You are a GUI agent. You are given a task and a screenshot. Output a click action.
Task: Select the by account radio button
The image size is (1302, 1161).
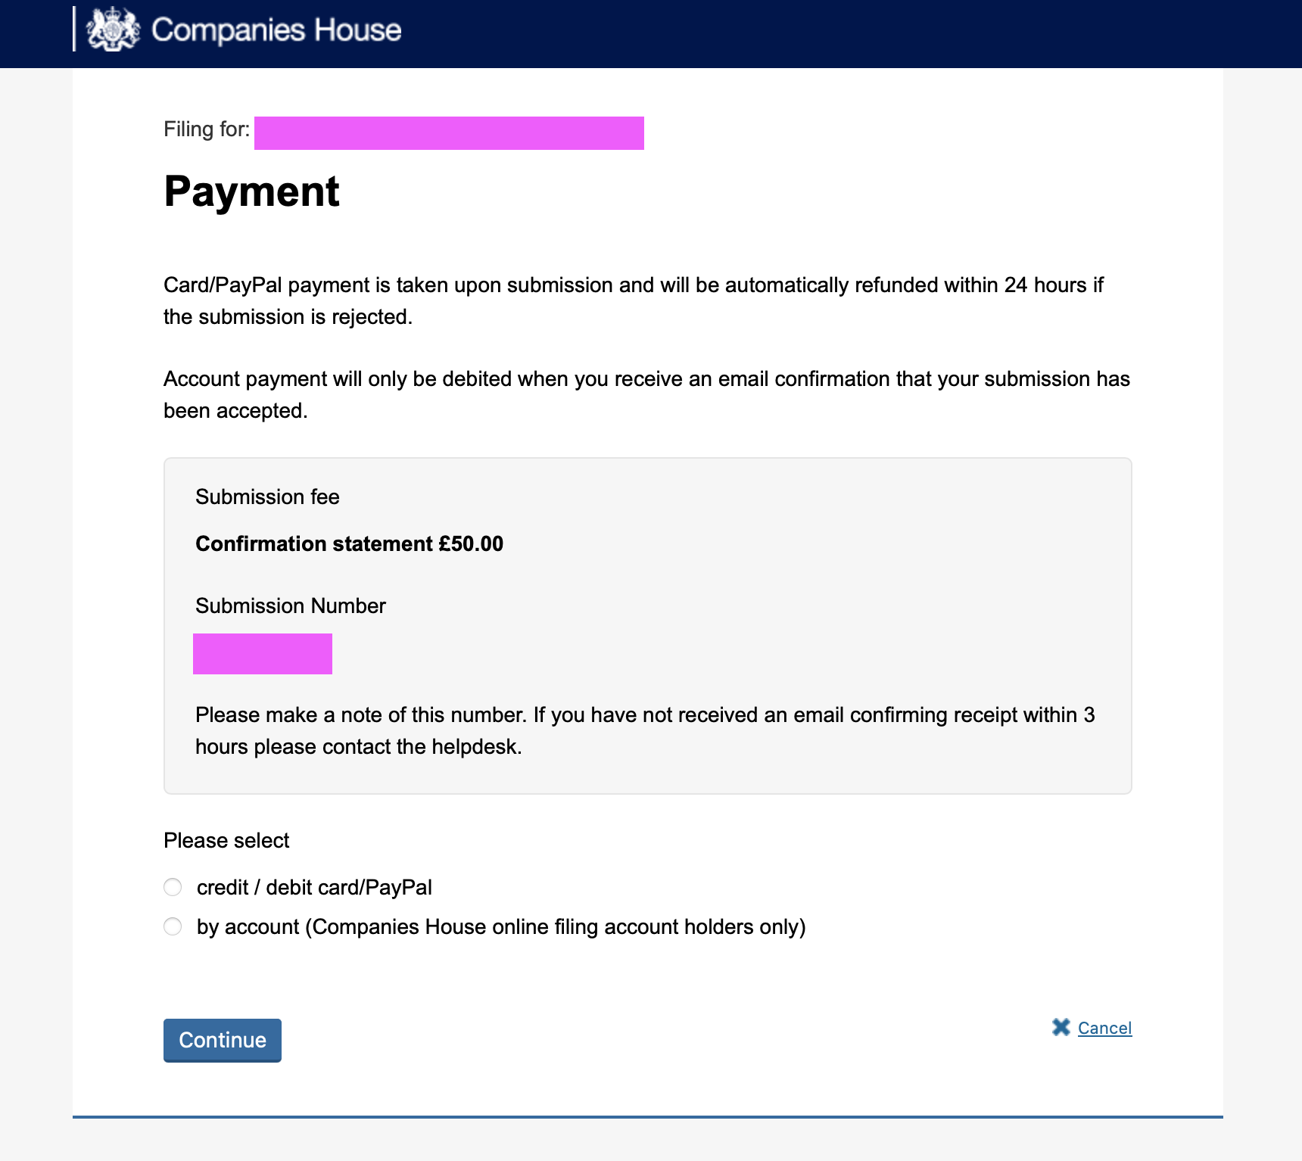(173, 926)
